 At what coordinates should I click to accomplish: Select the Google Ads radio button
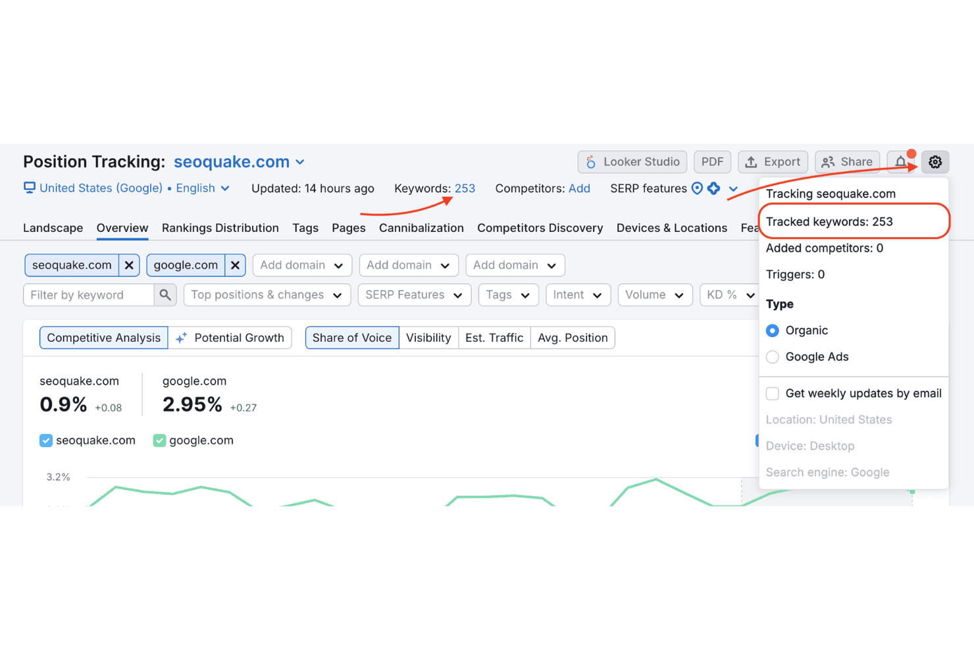click(x=773, y=357)
